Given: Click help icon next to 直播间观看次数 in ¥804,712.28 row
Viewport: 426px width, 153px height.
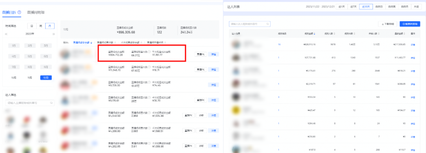Looking at the screenshot, I should point(149,52).
